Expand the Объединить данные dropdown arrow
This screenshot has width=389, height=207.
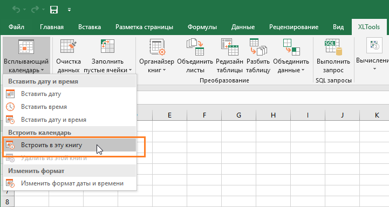[x=303, y=71]
